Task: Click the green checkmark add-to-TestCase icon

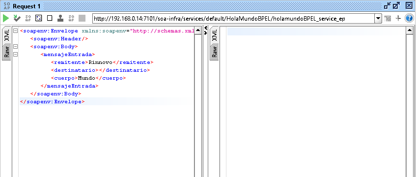Action: click(x=17, y=18)
